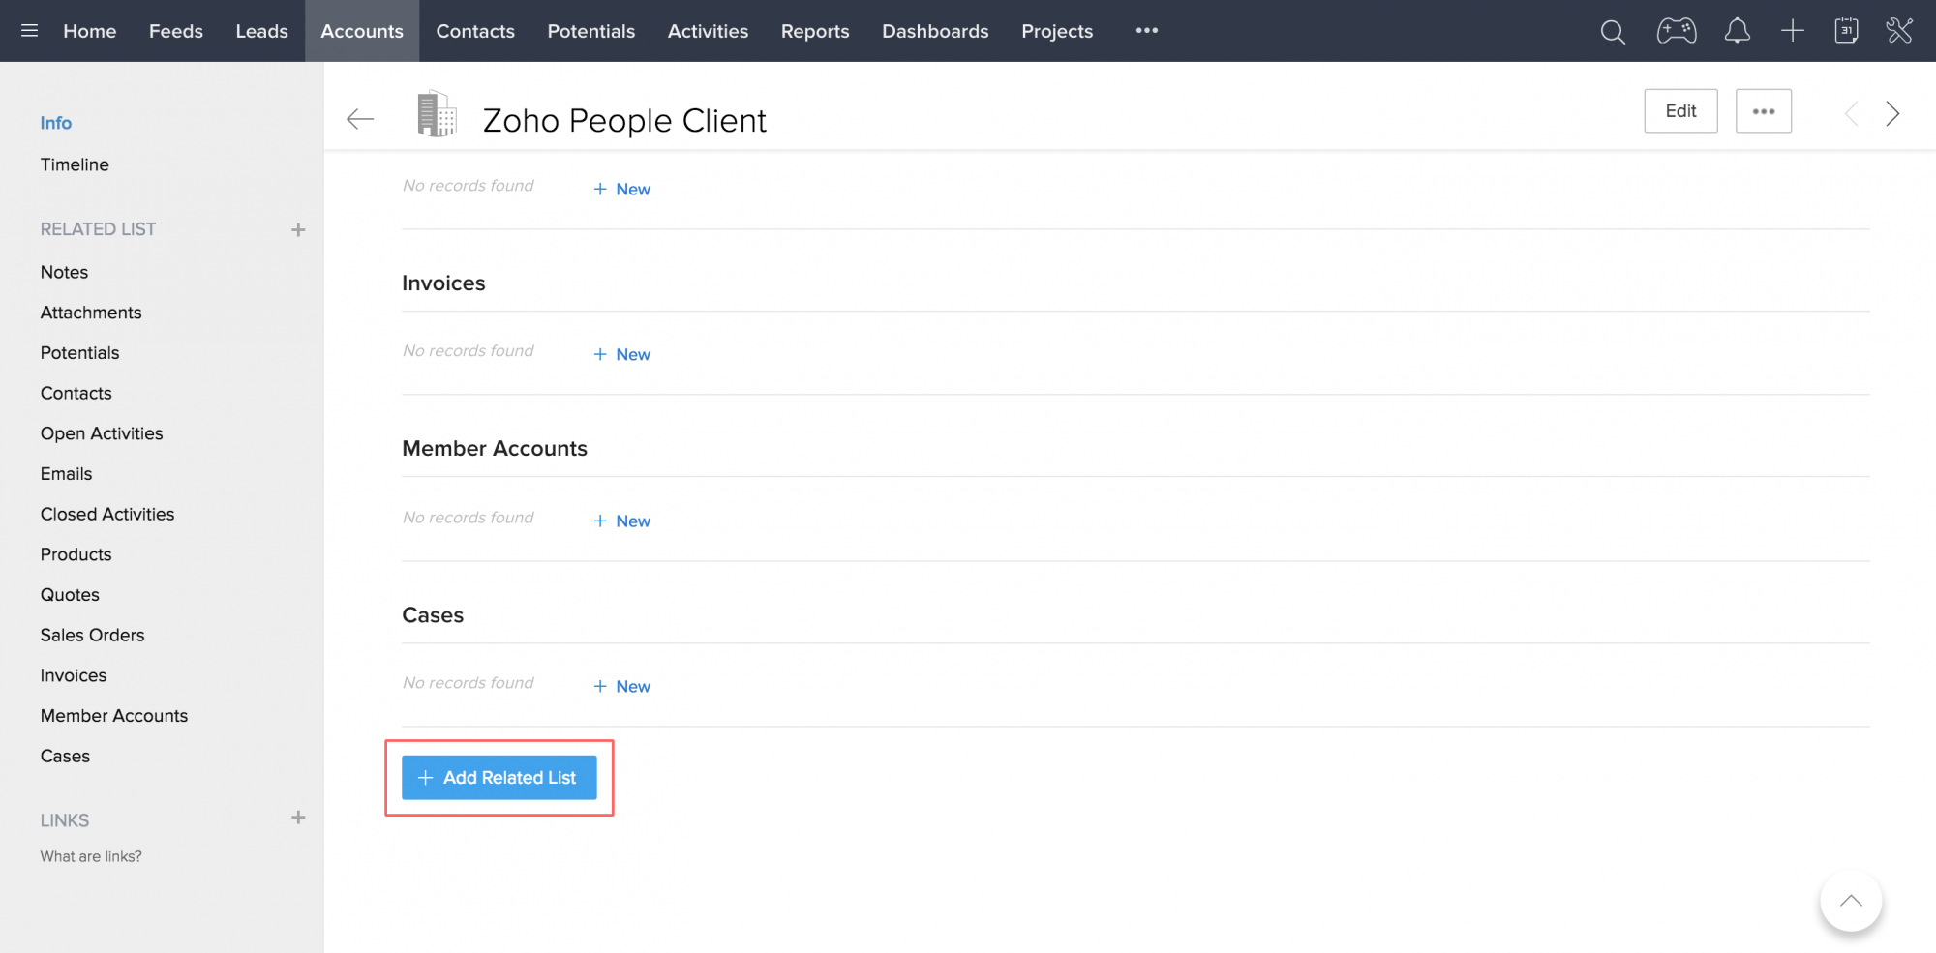Add a new item to Related List sidebar
The width and height of the screenshot is (1936, 953).
point(298,230)
